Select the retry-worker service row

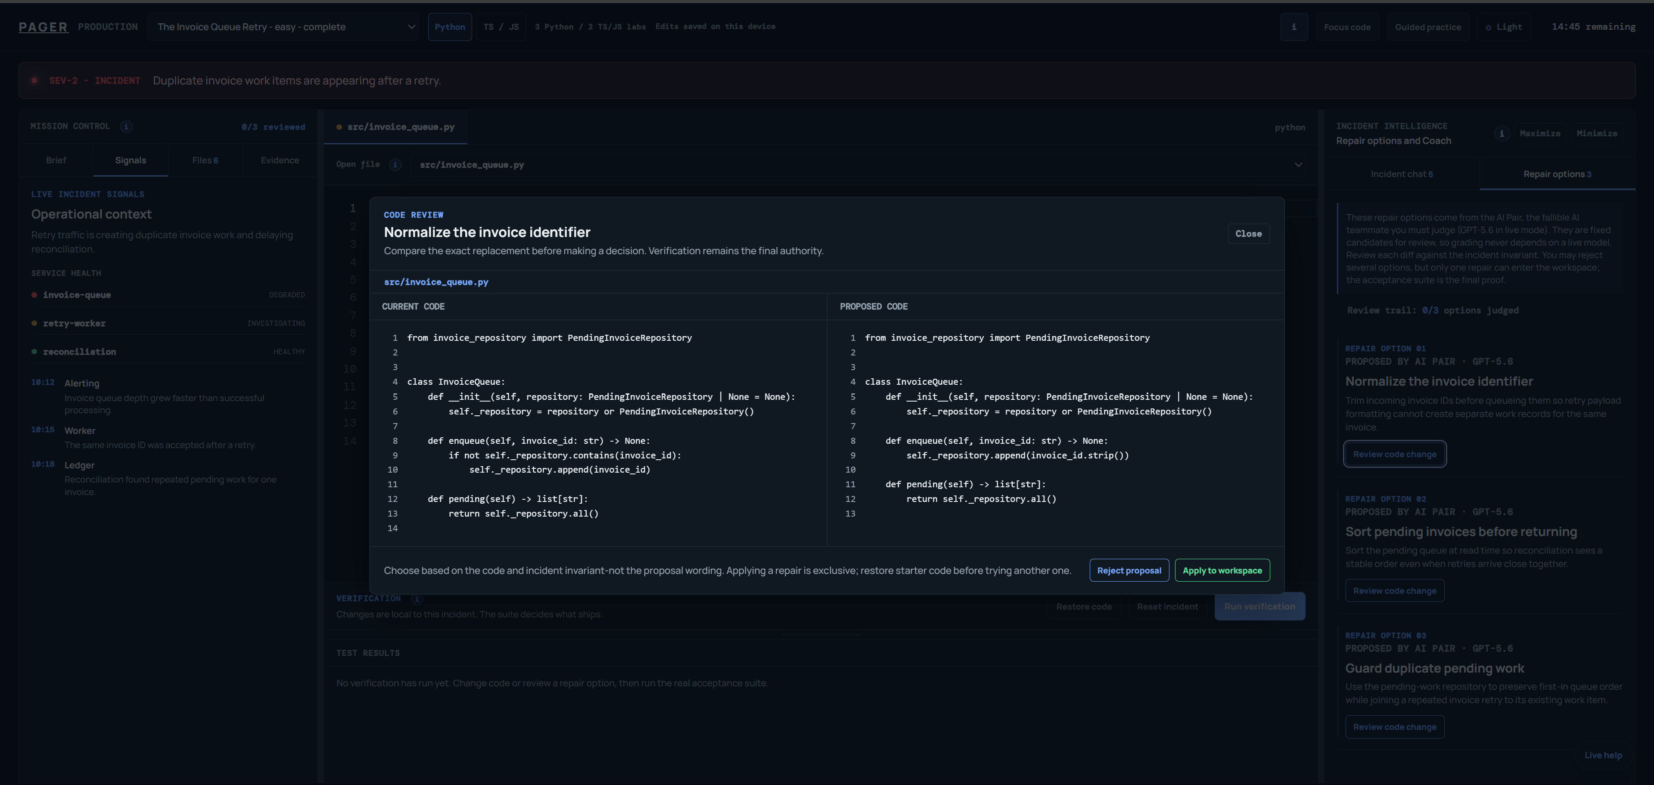(168, 323)
